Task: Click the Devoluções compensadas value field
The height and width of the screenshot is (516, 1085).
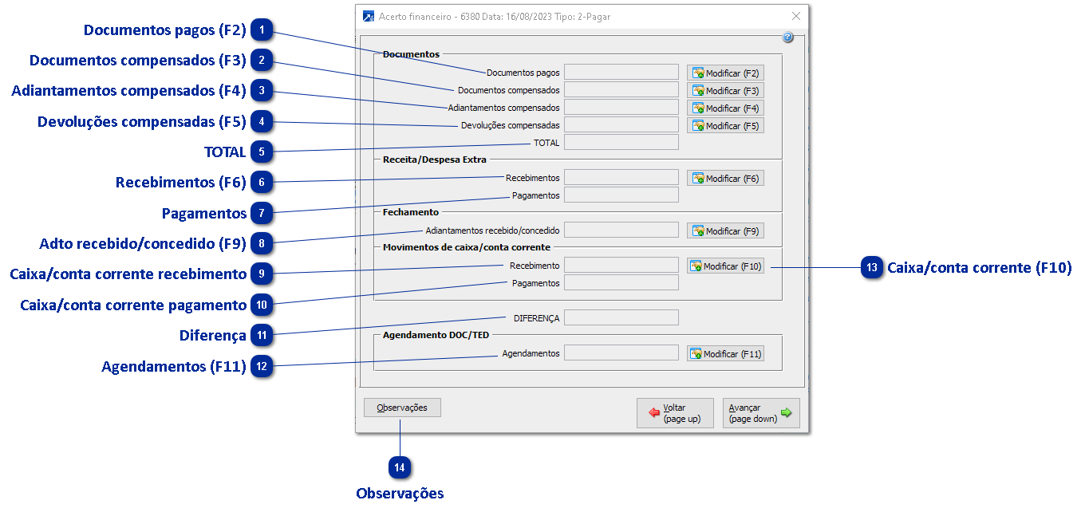Action: pos(621,125)
